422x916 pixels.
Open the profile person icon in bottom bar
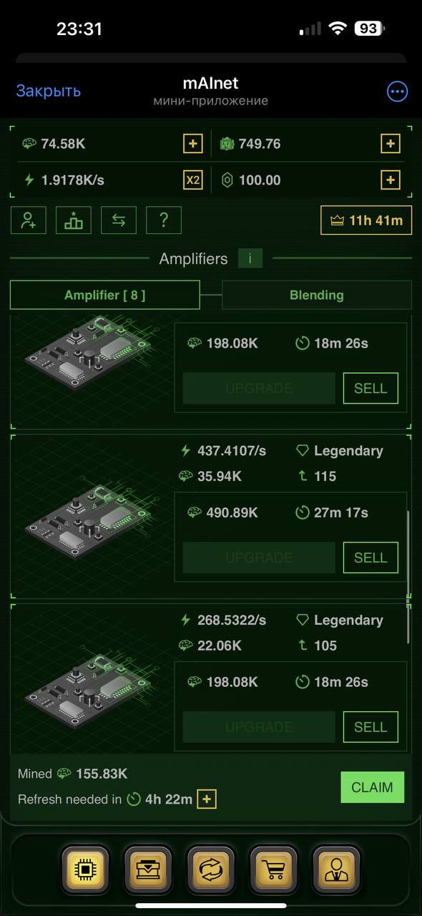[336, 869]
